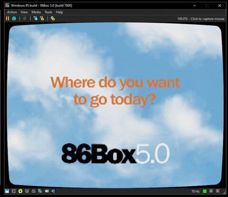Open the Tools menu
The width and height of the screenshot is (228, 197).
48,12
